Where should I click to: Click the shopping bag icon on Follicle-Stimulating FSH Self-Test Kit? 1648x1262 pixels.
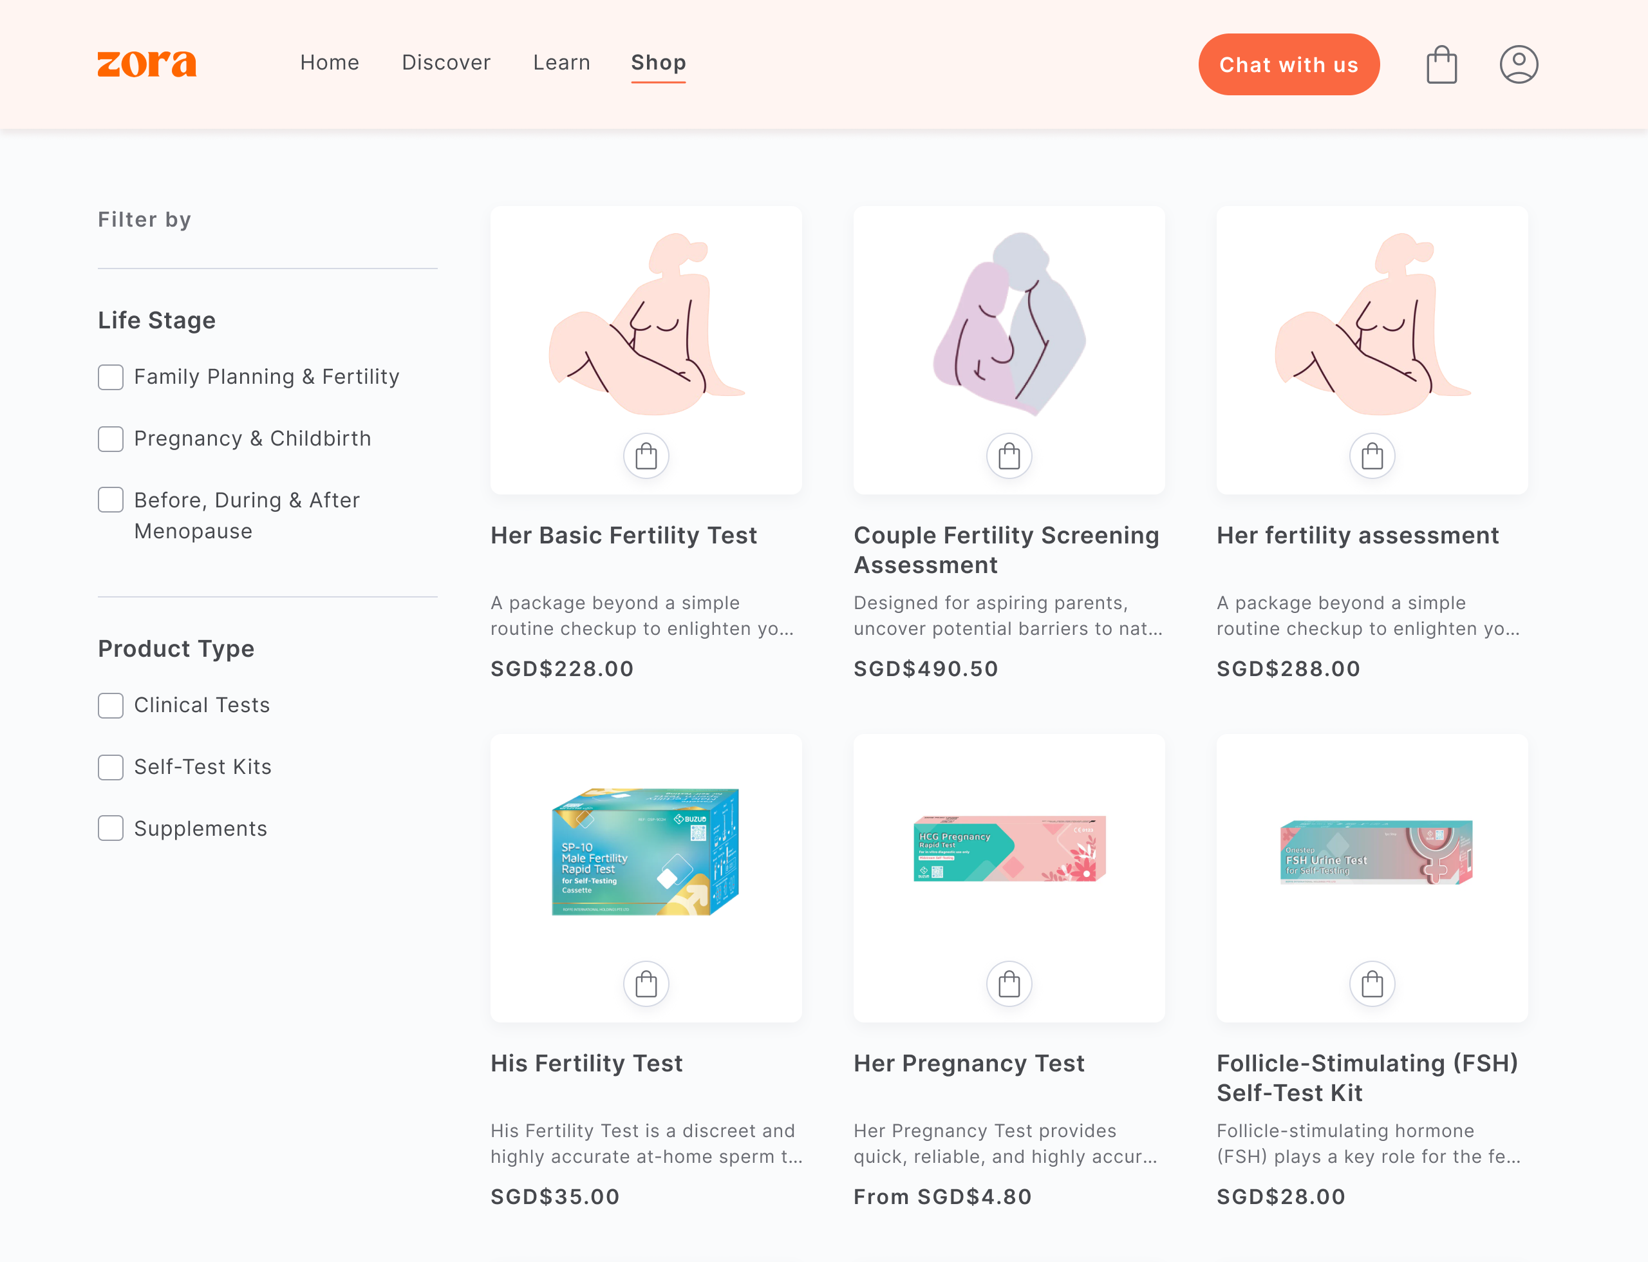click(x=1372, y=984)
